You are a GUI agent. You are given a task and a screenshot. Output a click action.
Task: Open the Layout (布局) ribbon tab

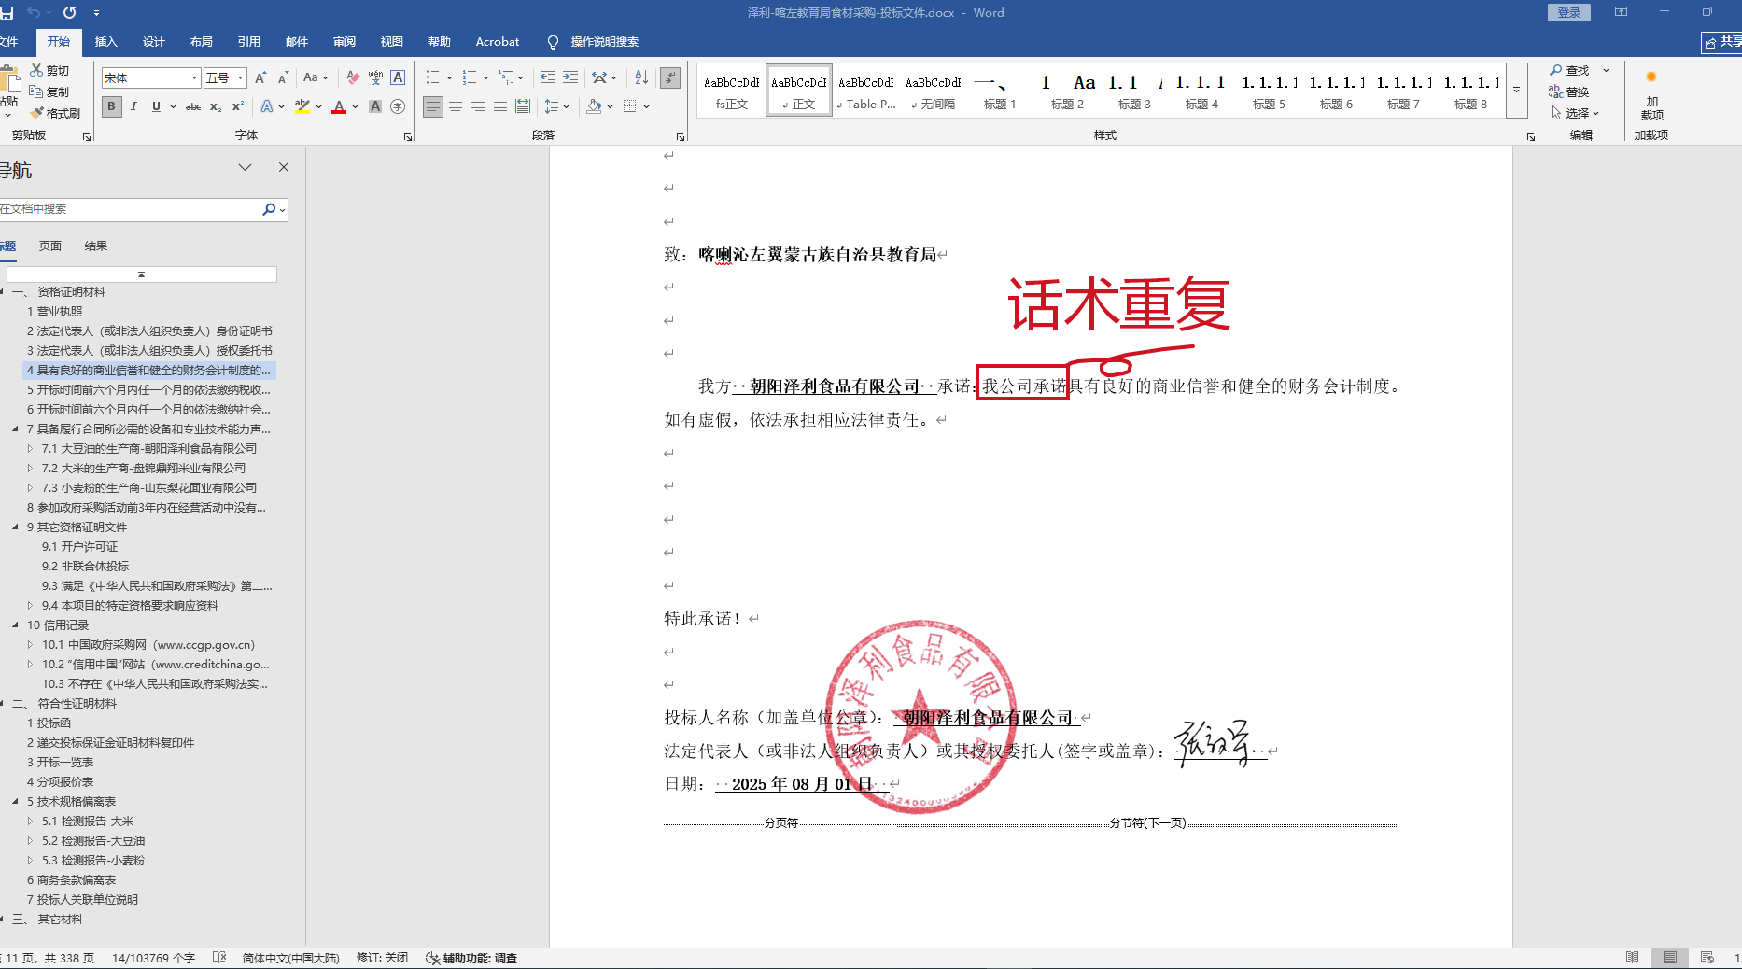click(x=201, y=42)
